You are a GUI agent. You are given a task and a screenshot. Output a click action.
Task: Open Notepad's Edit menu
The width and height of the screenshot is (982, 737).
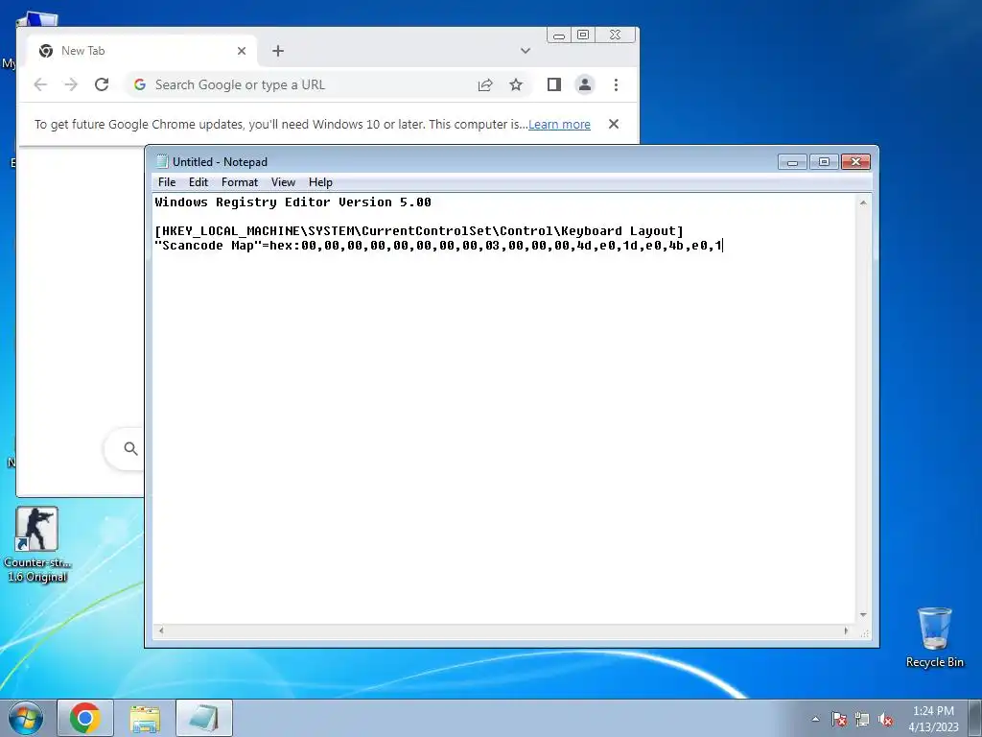tap(198, 182)
